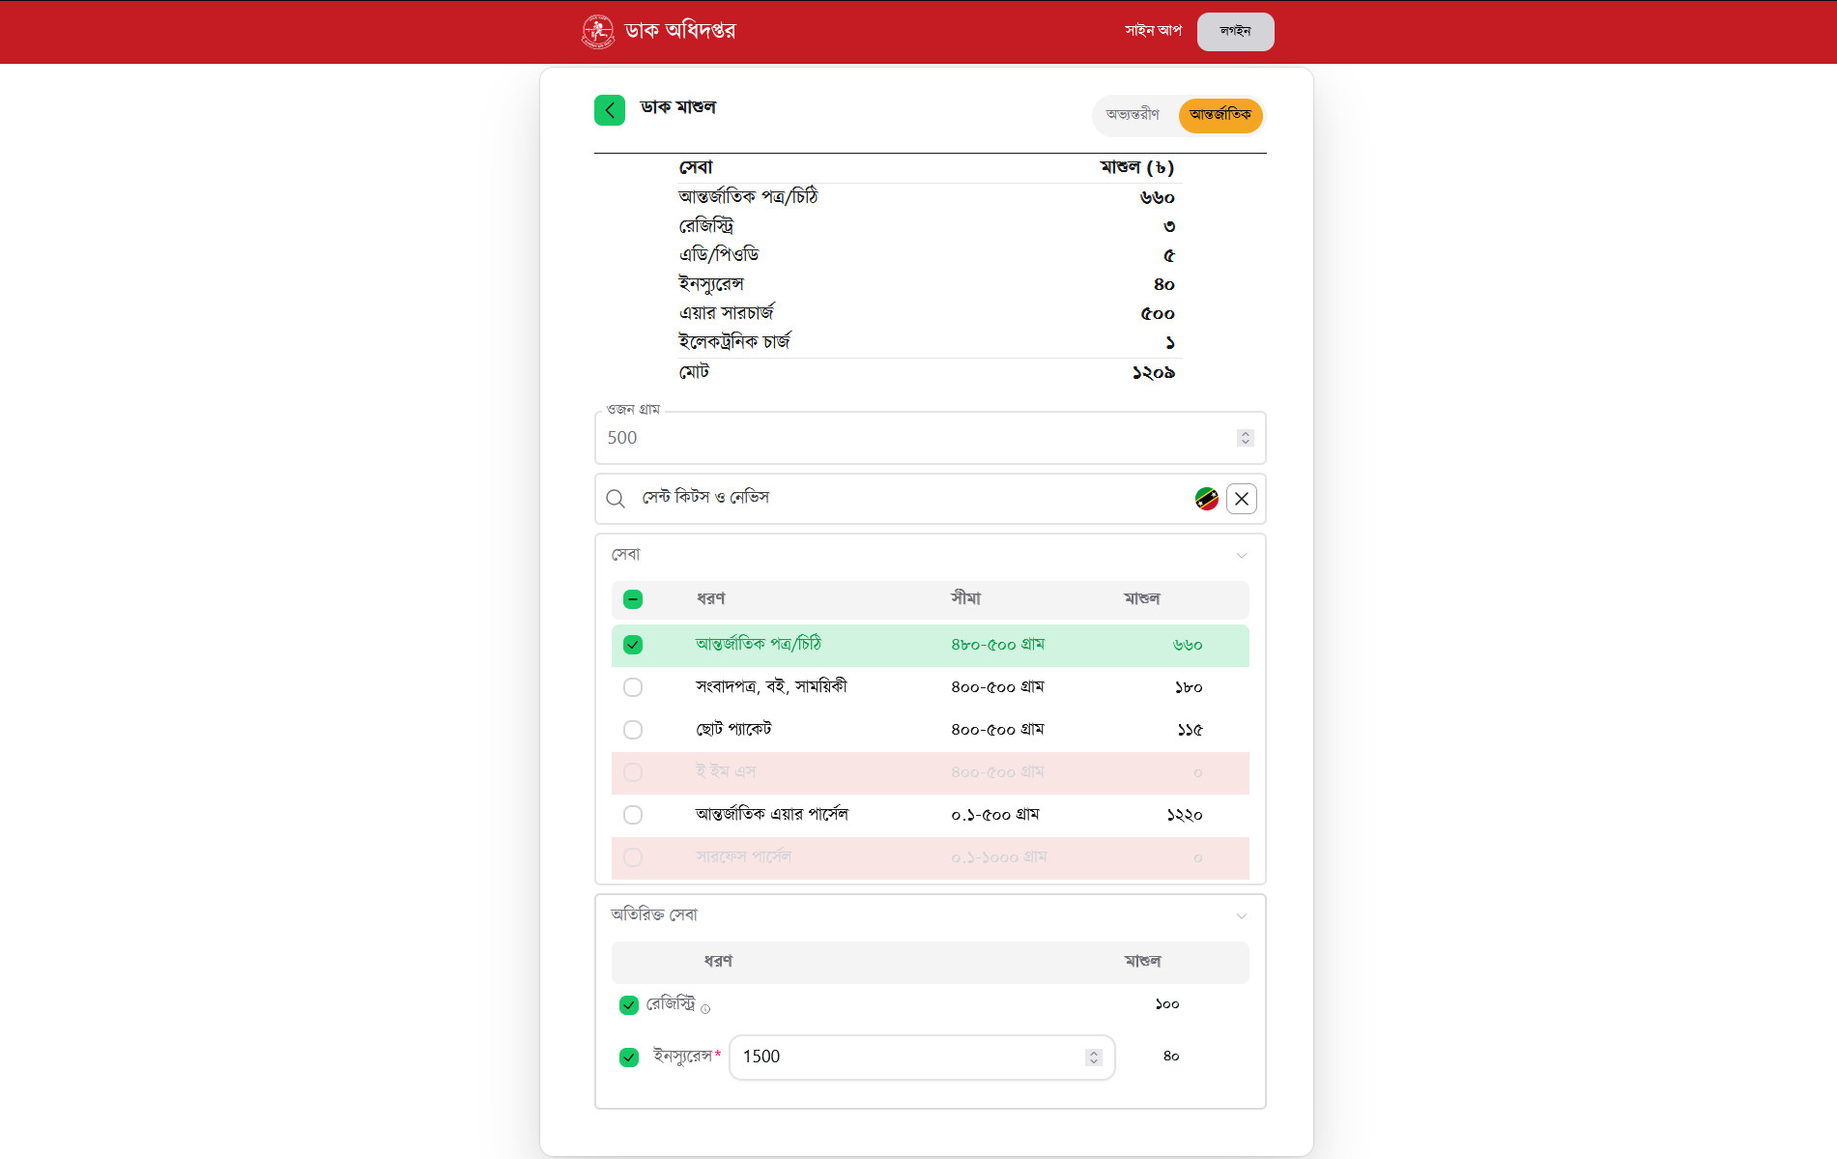The image size is (1837, 1159).
Task: Uncheck the রেজিস্ট্রি additional service checkbox
Action: 629,1005
